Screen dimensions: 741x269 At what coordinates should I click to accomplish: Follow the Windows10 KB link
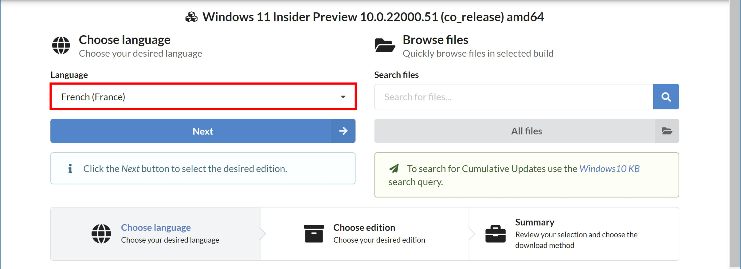(609, 169)
